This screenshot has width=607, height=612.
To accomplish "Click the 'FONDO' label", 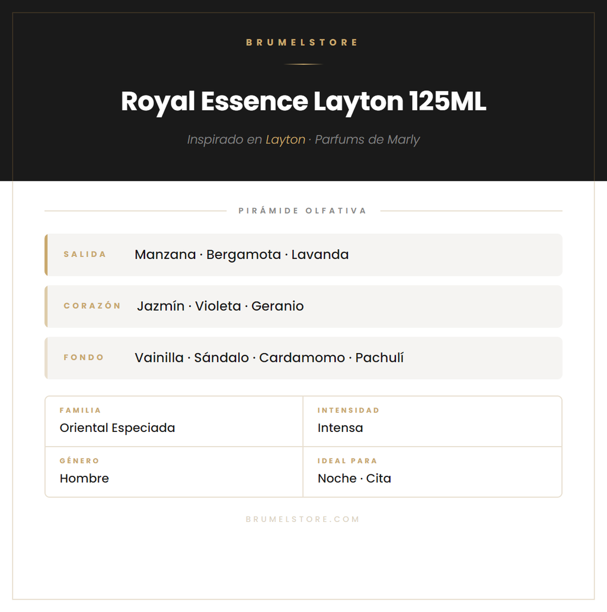I will [x=84, y=357].
